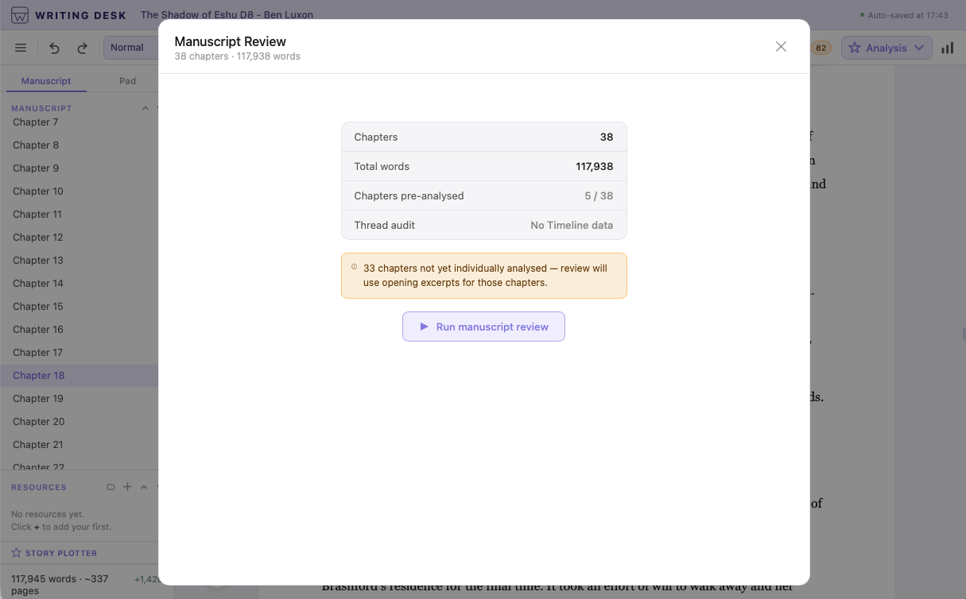Open the Analysis dropdown menu

[886, 48]
